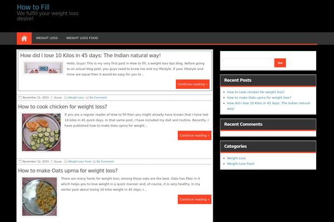Open author Surya in November 11 row
This screenshot has height=222, width=334.
coord(58,98)
